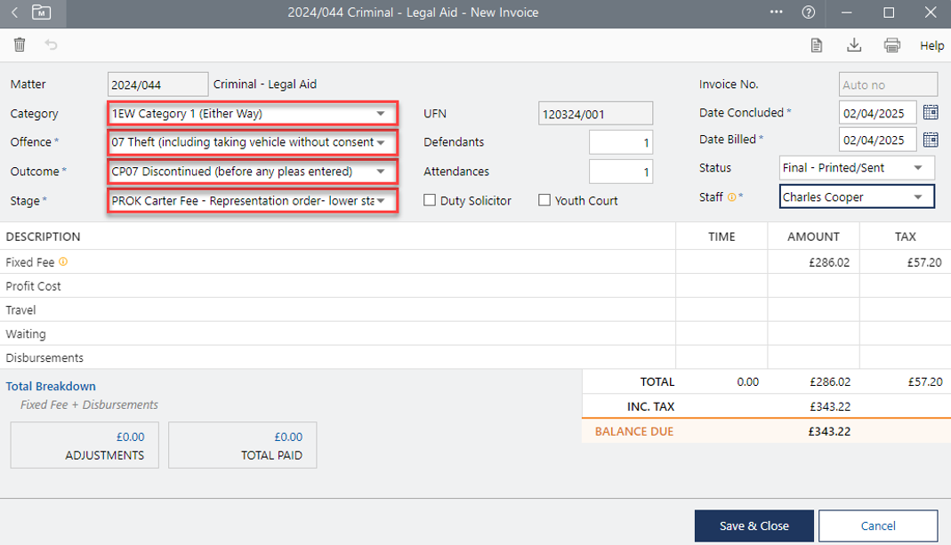Open the three-dots more options menu
The image size is (951, 545).
coord(776,12)
